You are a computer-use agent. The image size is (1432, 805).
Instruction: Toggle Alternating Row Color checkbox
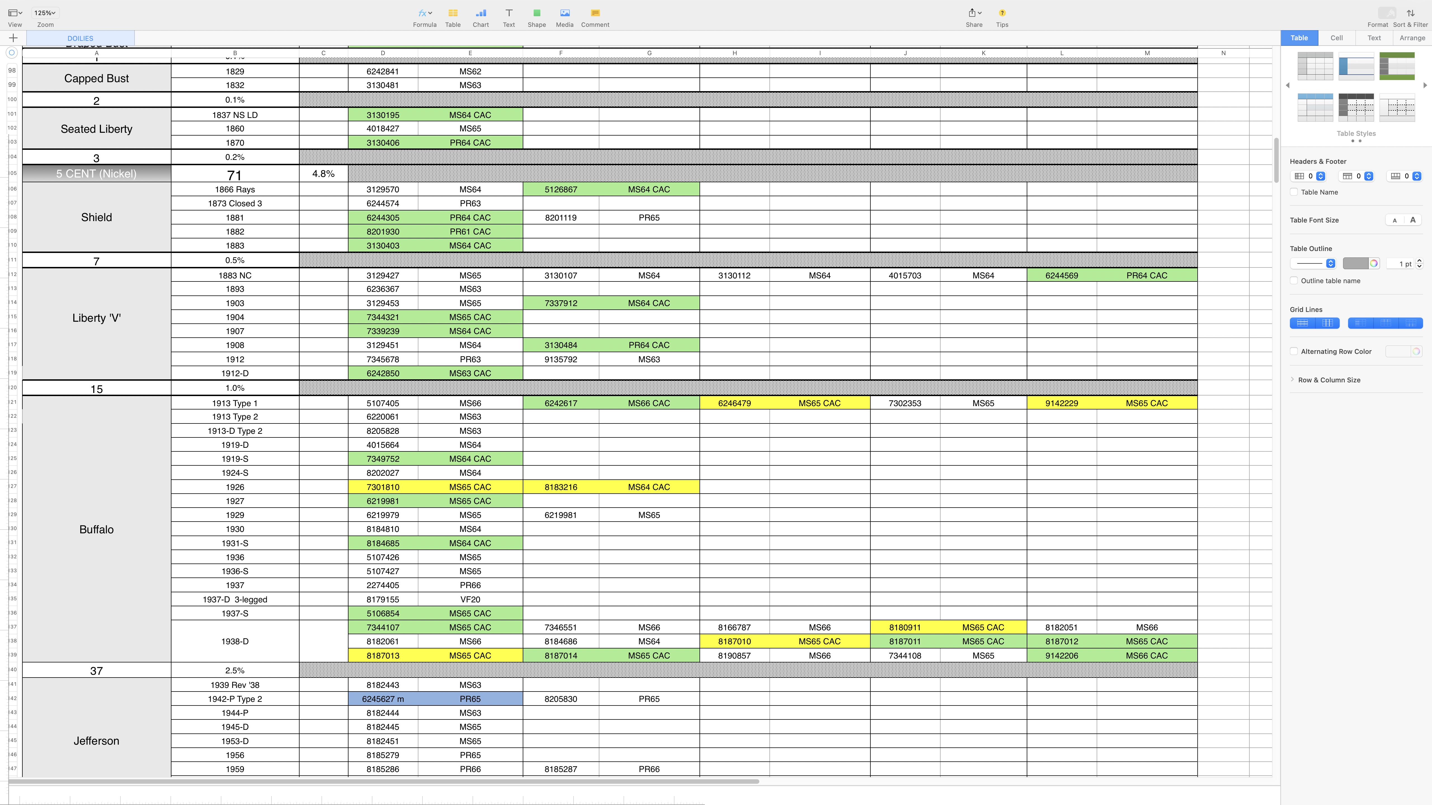point(1294,351)
